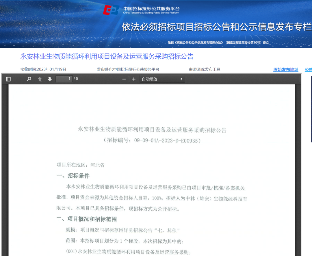
Task: Click the regulation note 依据《招标公告和公示信息发布管理办法》
Action: [218, 42]
